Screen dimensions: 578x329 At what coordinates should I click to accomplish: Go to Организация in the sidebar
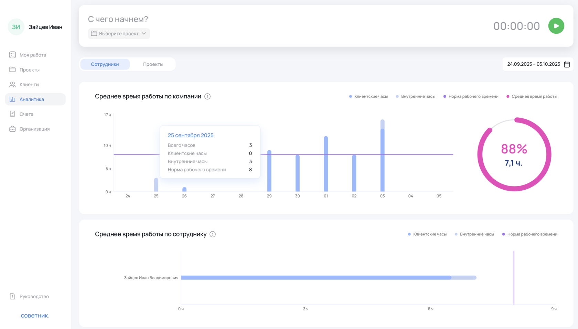coord(34,129)
